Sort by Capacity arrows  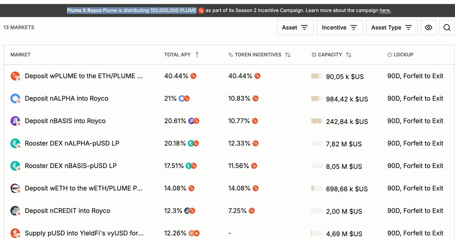348,55
